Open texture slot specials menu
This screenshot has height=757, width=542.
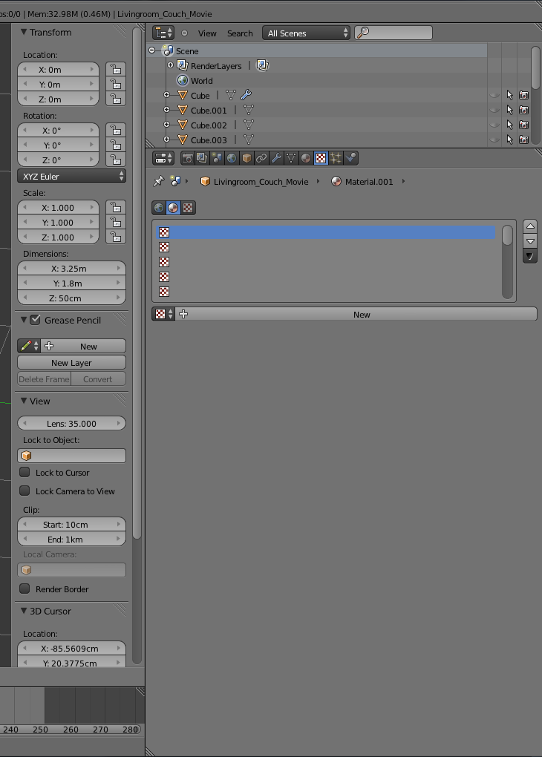(x=530, y=256)
